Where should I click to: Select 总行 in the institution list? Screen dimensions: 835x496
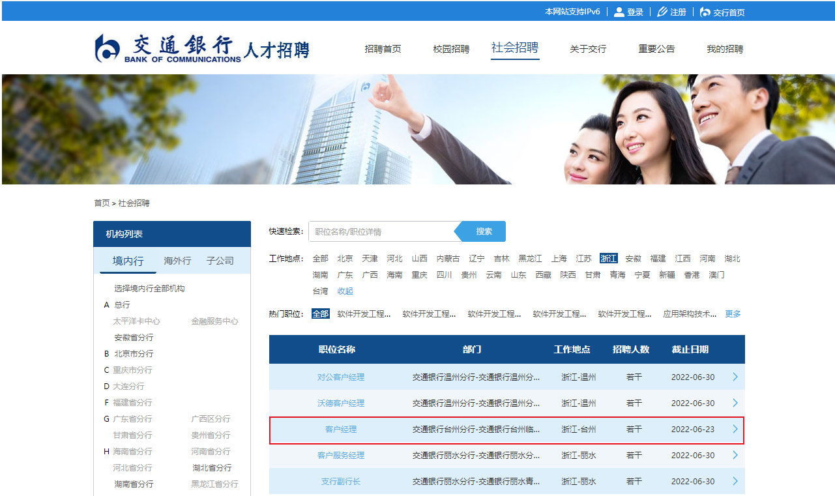[122, 304]
